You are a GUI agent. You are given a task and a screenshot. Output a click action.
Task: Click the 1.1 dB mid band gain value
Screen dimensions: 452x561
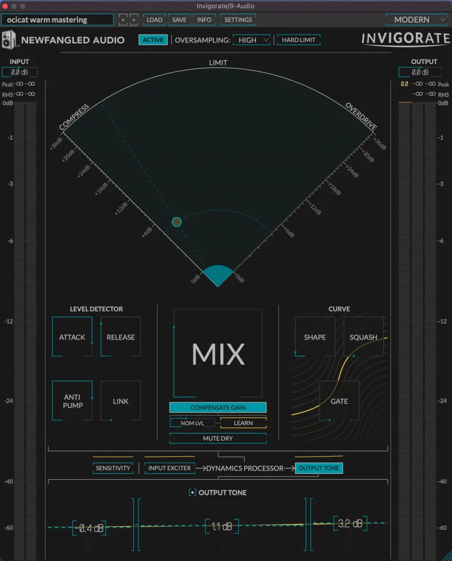222,527
